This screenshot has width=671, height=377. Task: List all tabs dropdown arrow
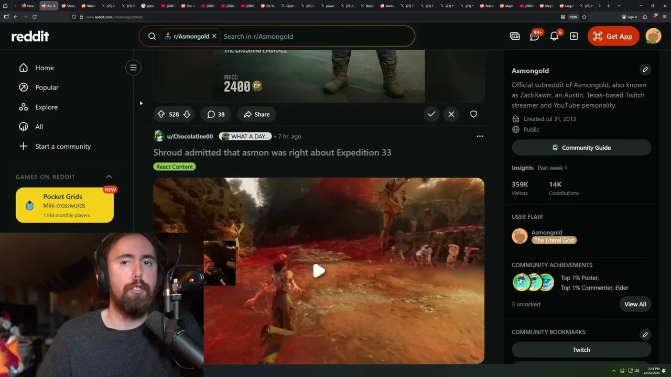(x=619, y=6)
